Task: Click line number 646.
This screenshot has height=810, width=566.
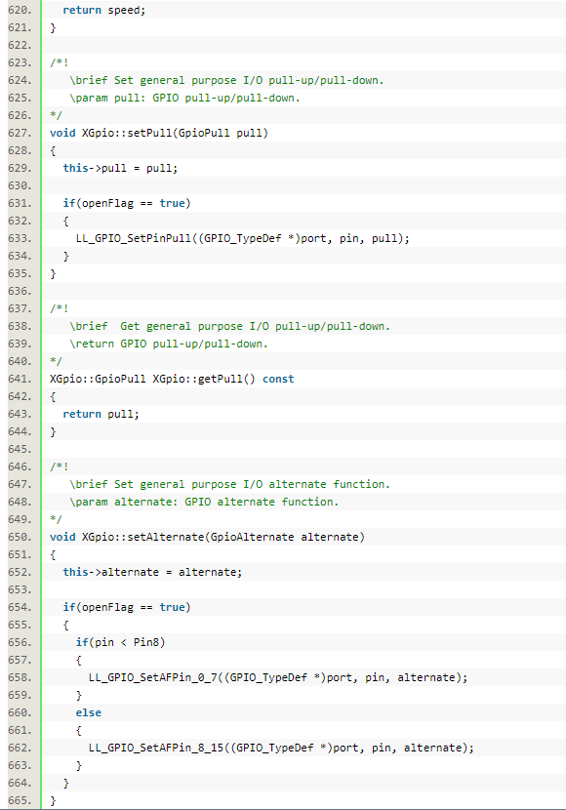Action: tap(20, 466)
